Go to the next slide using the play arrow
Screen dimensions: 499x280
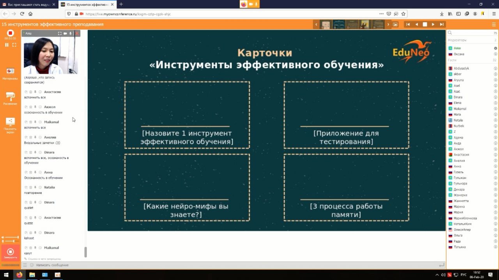pos(433,24)
